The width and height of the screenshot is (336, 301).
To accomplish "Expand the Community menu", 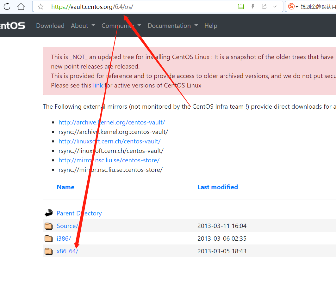I will pos(121,26).
